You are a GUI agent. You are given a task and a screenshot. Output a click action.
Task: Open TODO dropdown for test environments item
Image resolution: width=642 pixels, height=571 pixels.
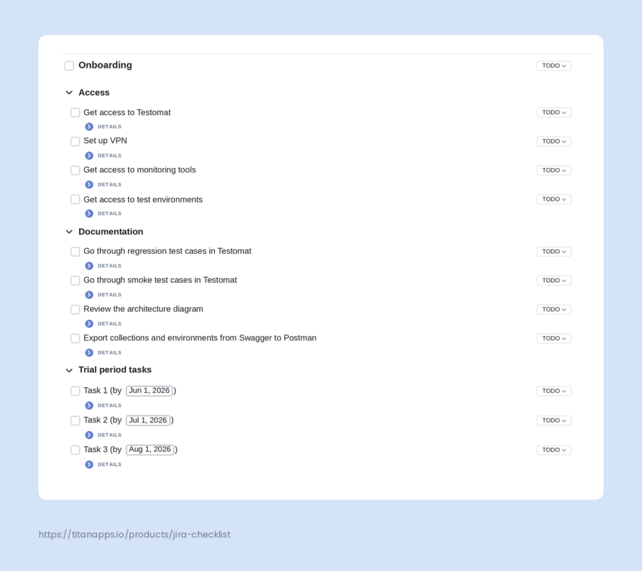point(554,199)
